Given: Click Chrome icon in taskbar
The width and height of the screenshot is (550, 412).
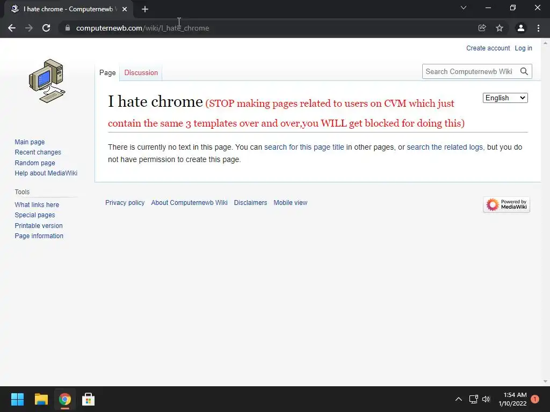Looking at the screenshot, I should click(64, 399).
